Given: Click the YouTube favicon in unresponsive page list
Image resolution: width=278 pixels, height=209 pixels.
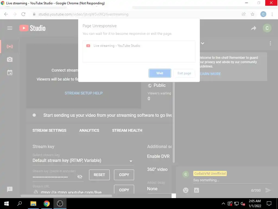Looking at the screenshot, I should 88,46.
